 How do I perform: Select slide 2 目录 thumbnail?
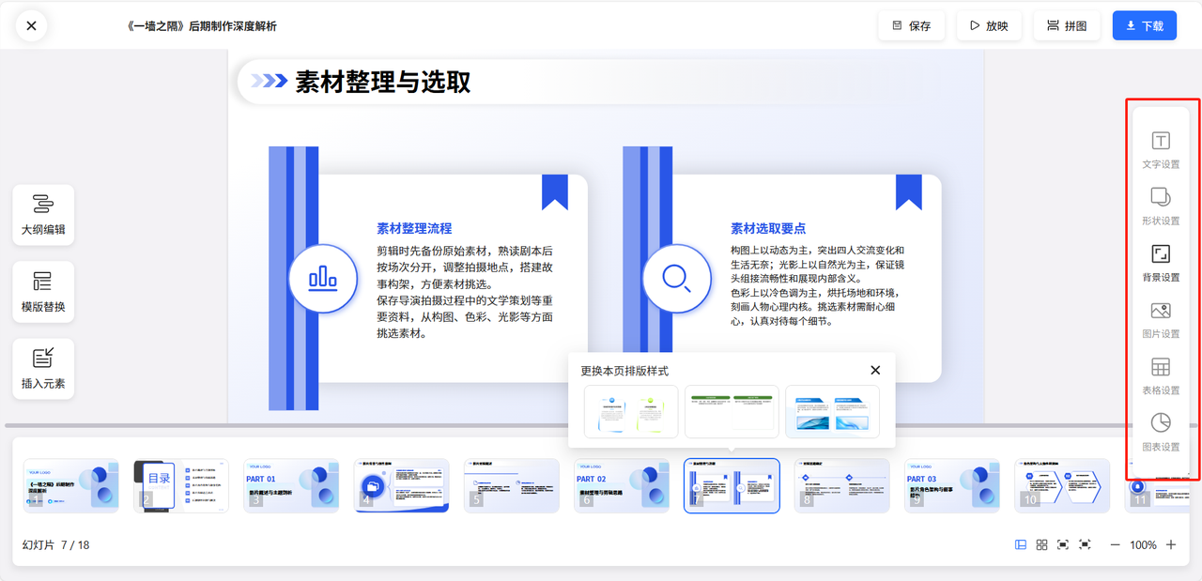point(181,485)
